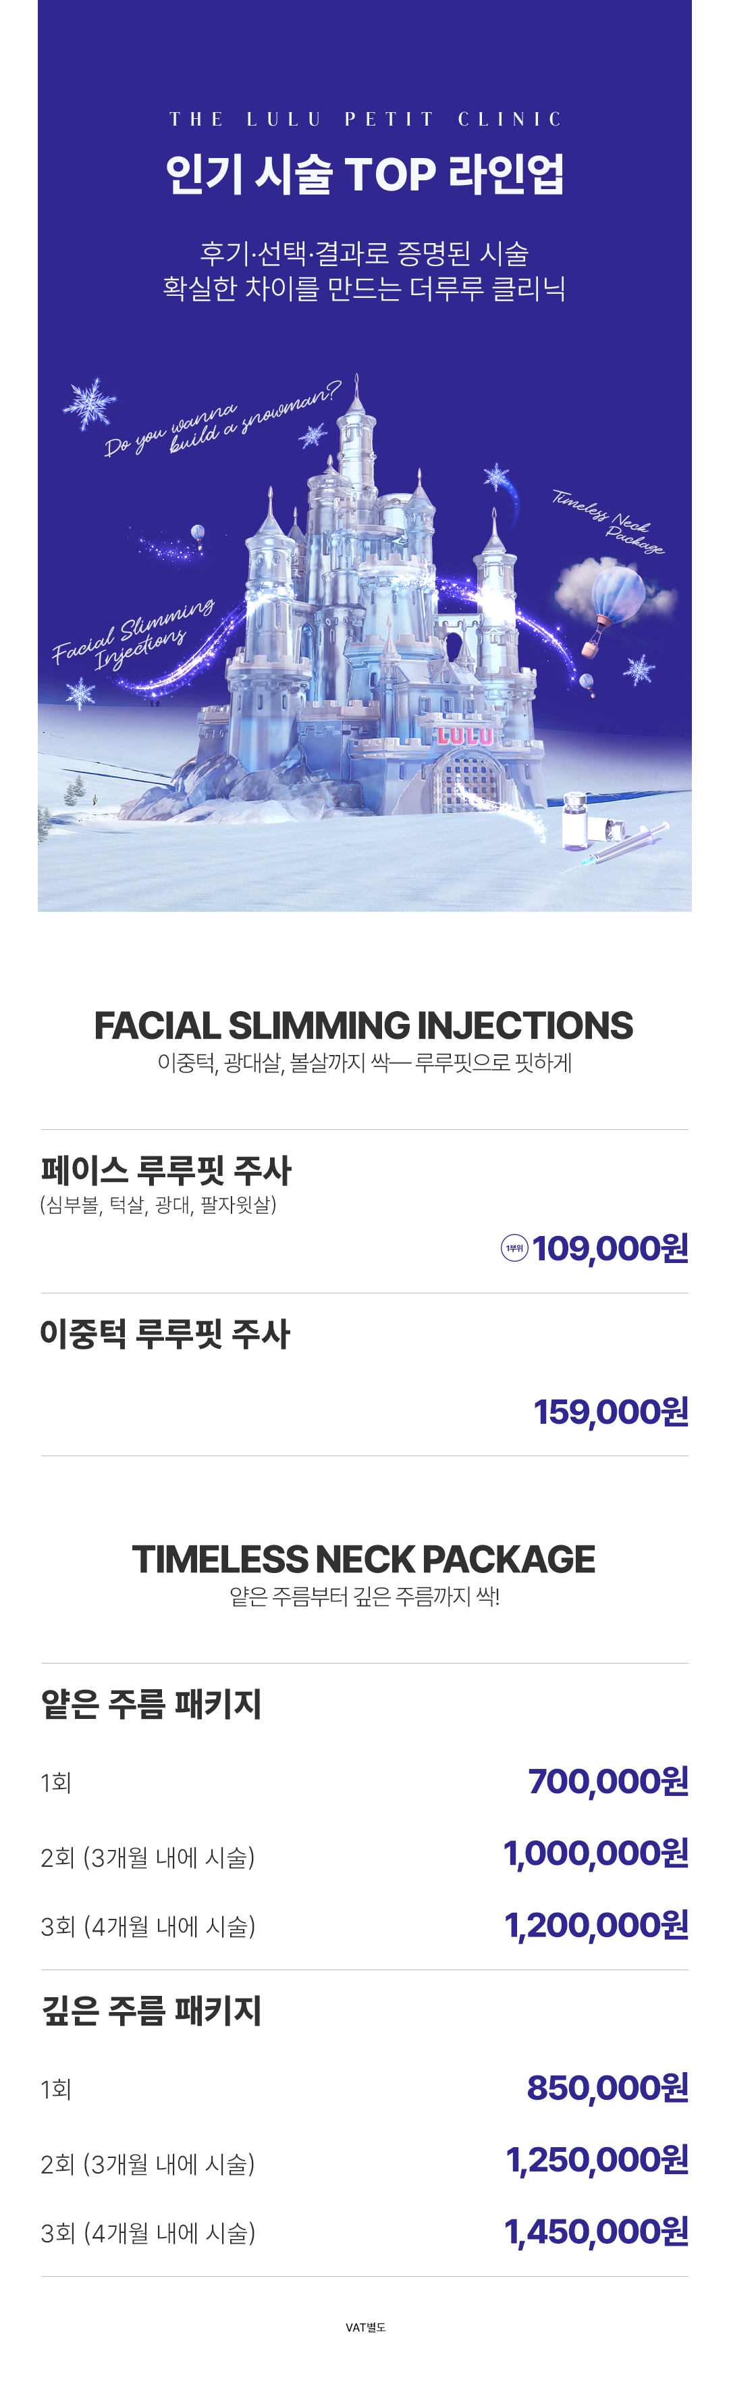Click the 인기 시술 TOP 라인업 headline

coord(364,174)
